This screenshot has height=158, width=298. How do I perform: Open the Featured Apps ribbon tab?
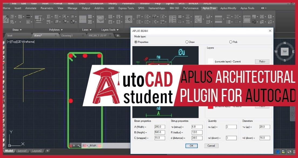click(x=157, y=8)
